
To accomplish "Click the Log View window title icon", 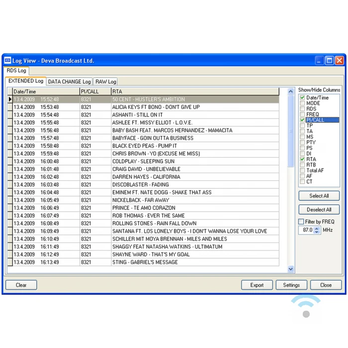I will (x=7, y=60).
